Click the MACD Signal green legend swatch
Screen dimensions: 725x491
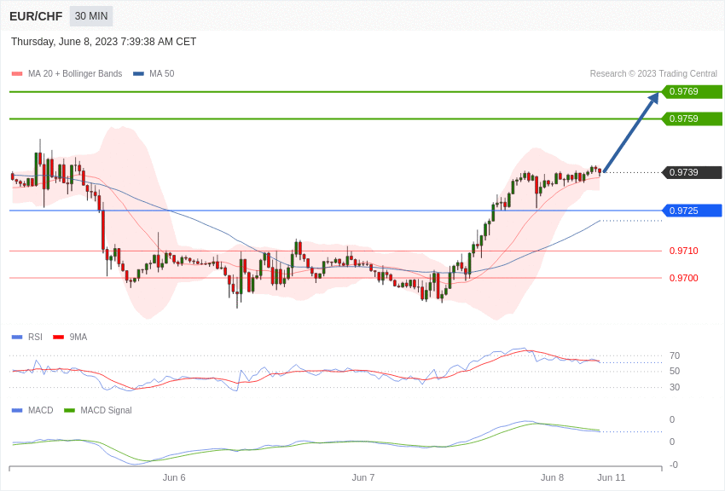[x=69, y=411]
